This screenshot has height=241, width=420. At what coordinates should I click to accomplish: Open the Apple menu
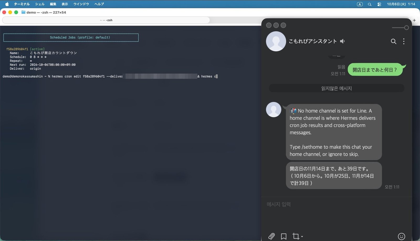point(7,4)
